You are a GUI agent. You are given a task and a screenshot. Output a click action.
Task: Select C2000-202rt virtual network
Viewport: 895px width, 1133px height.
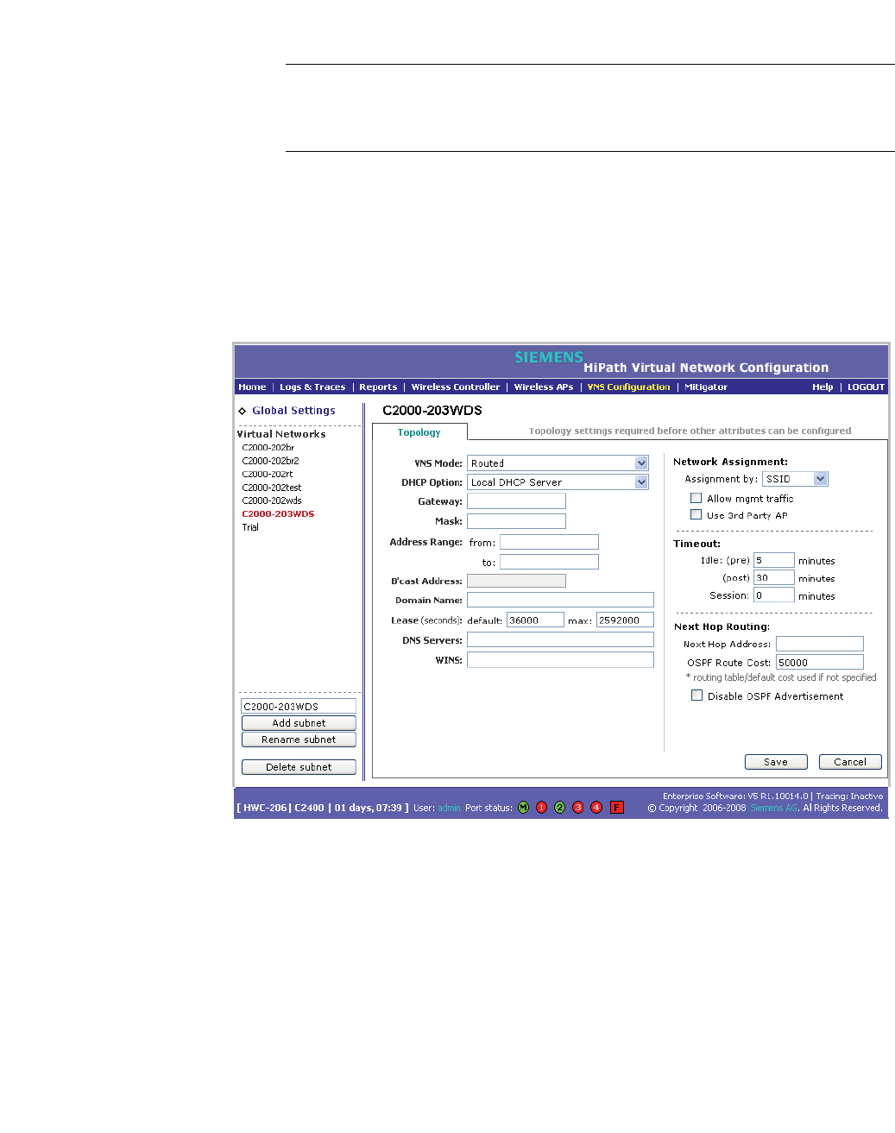[x=268, y=474]
